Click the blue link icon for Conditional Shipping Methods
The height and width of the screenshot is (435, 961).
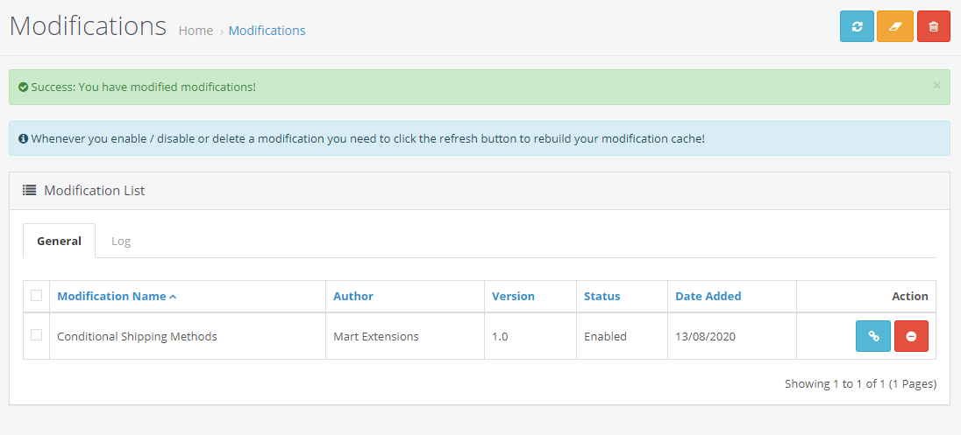(873, 336)
